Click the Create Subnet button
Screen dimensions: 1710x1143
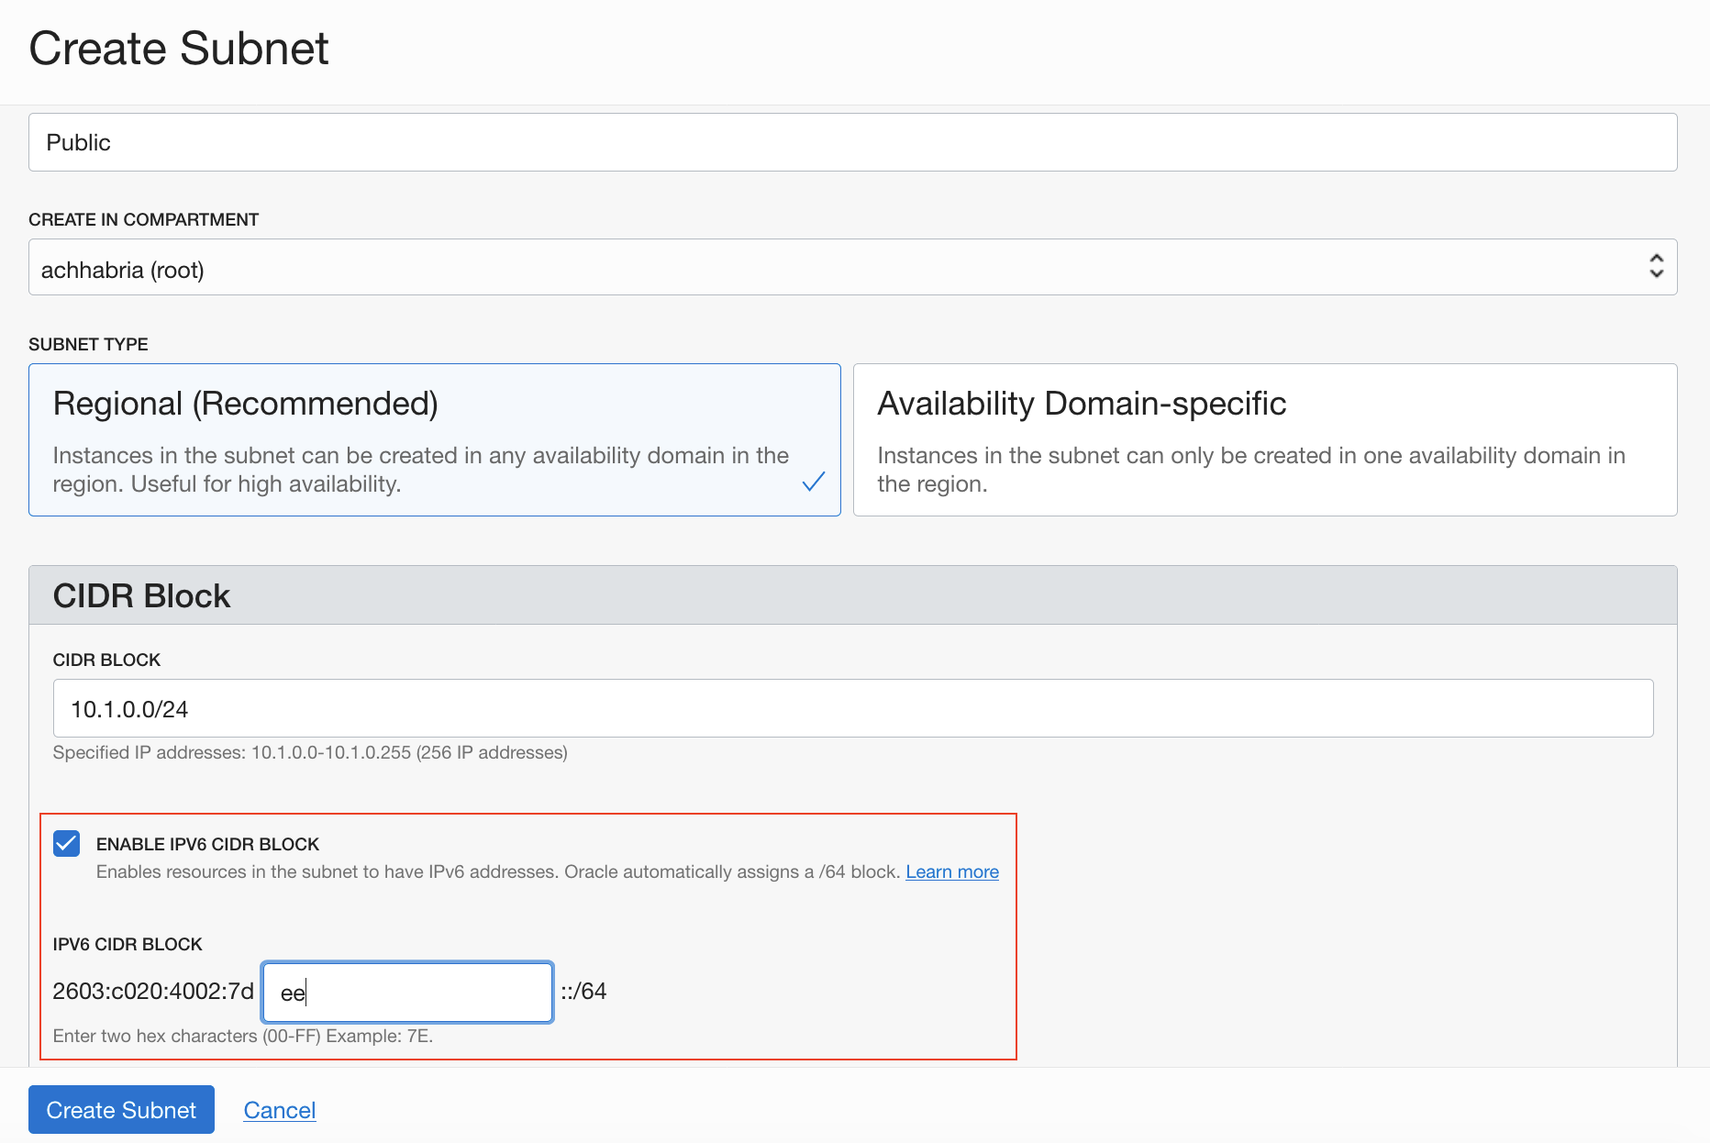[121, 1110]
